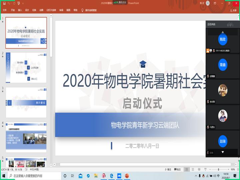Open the 插入 ribbon tab
Viewport: 240px width, 180px height.
20,10
